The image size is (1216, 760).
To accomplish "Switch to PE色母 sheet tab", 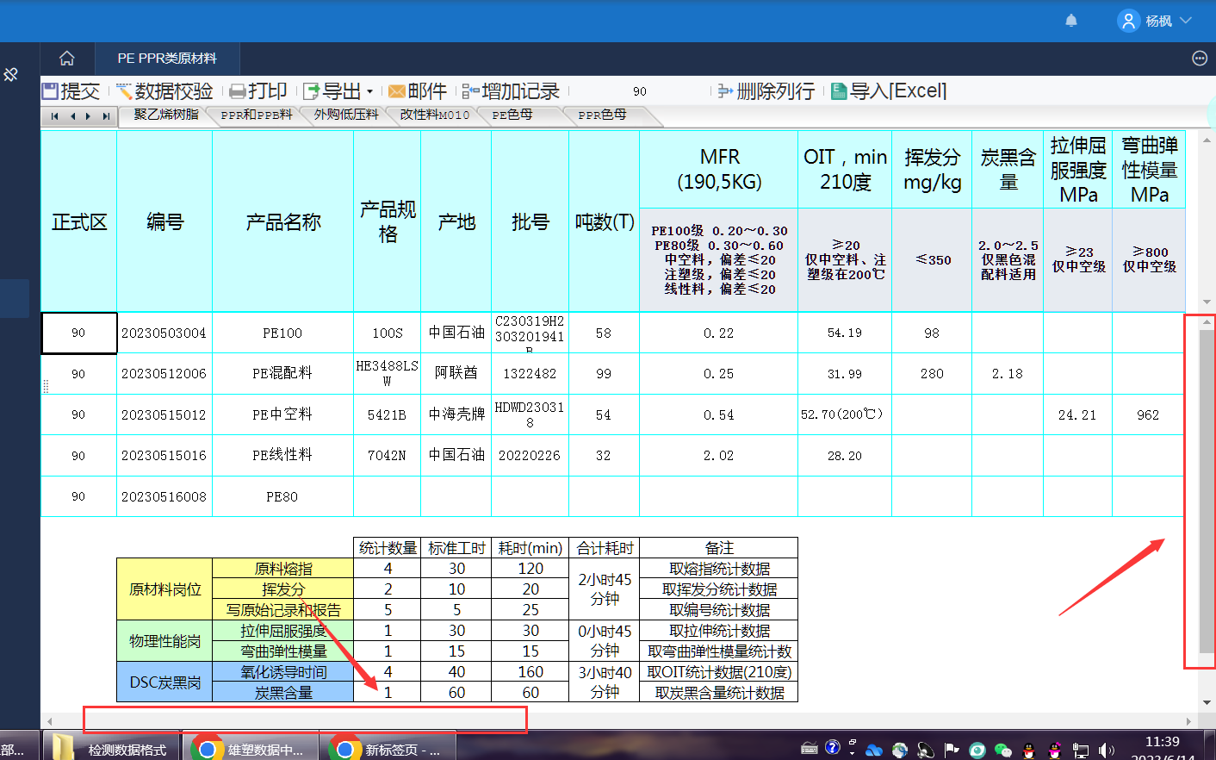I will (512, 115).
